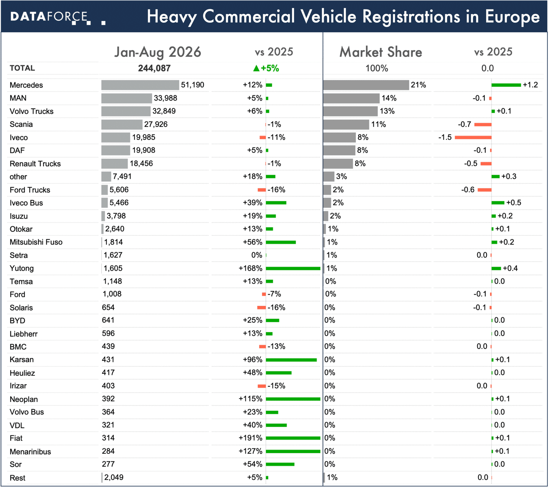Click the 'other' row +18% change
Viewport: 551px width, 488px height.
[253, 177]
